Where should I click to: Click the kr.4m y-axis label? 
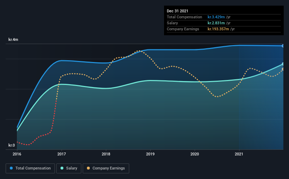pos(13,39)
